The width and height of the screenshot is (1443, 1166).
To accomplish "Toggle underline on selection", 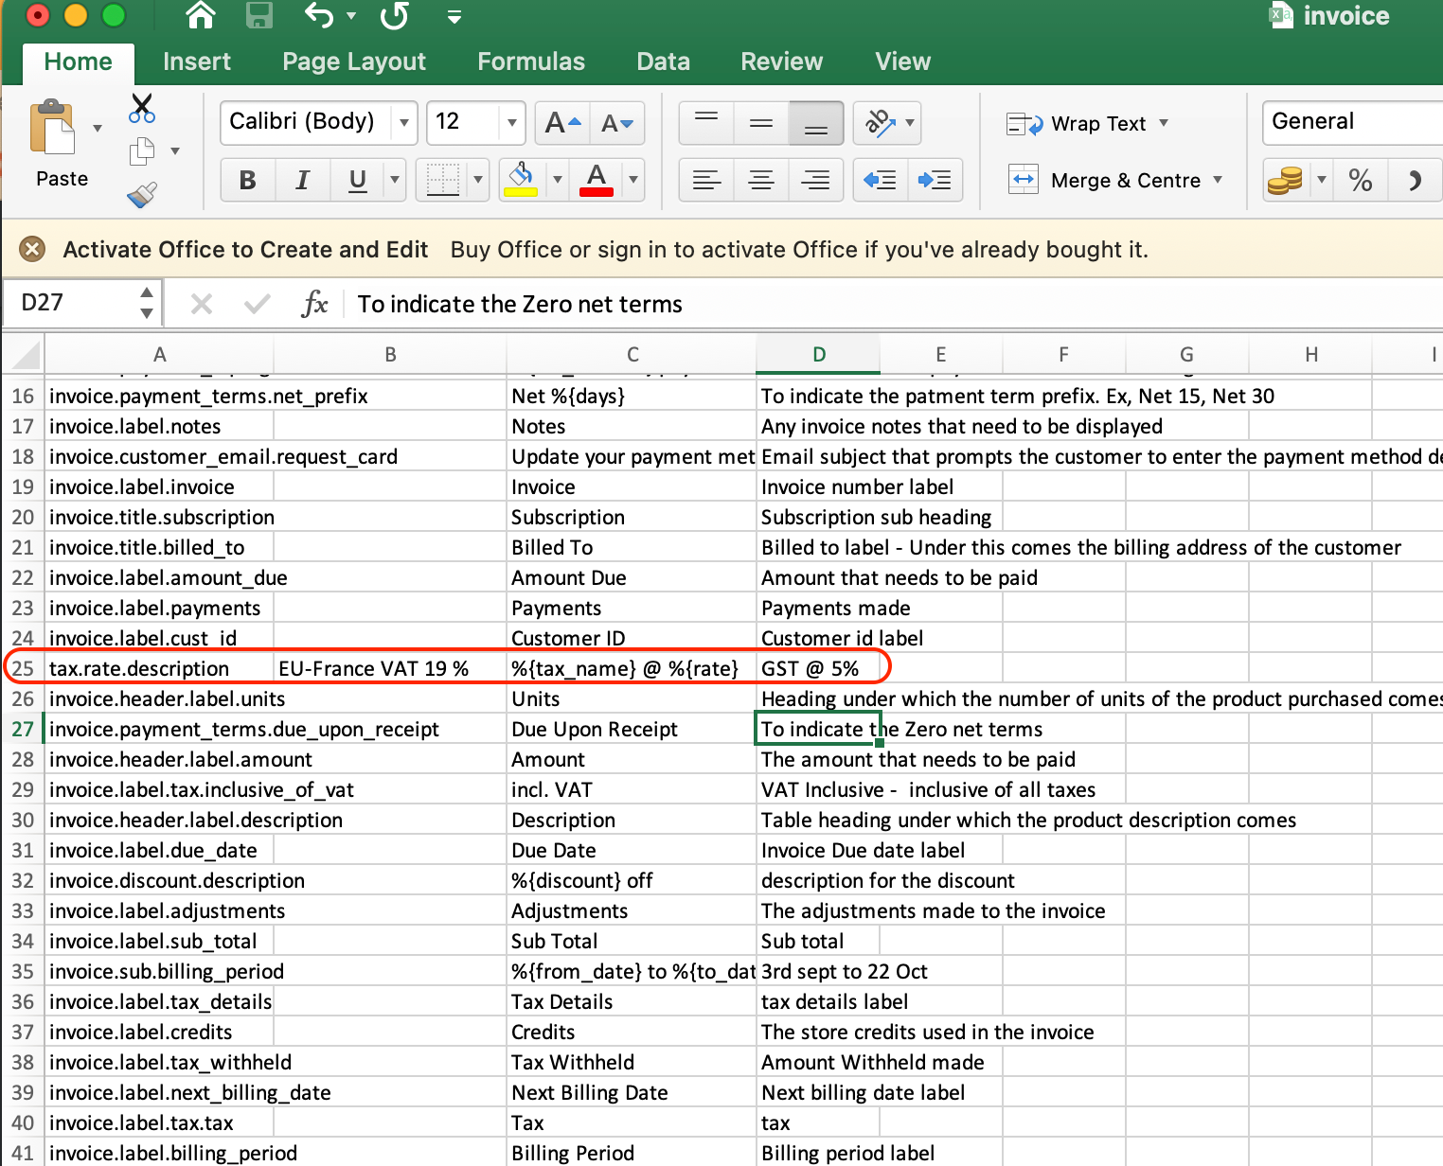I will (356, 180).
